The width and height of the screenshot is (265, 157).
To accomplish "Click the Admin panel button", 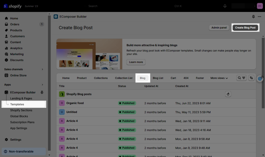I will point(219,28).
